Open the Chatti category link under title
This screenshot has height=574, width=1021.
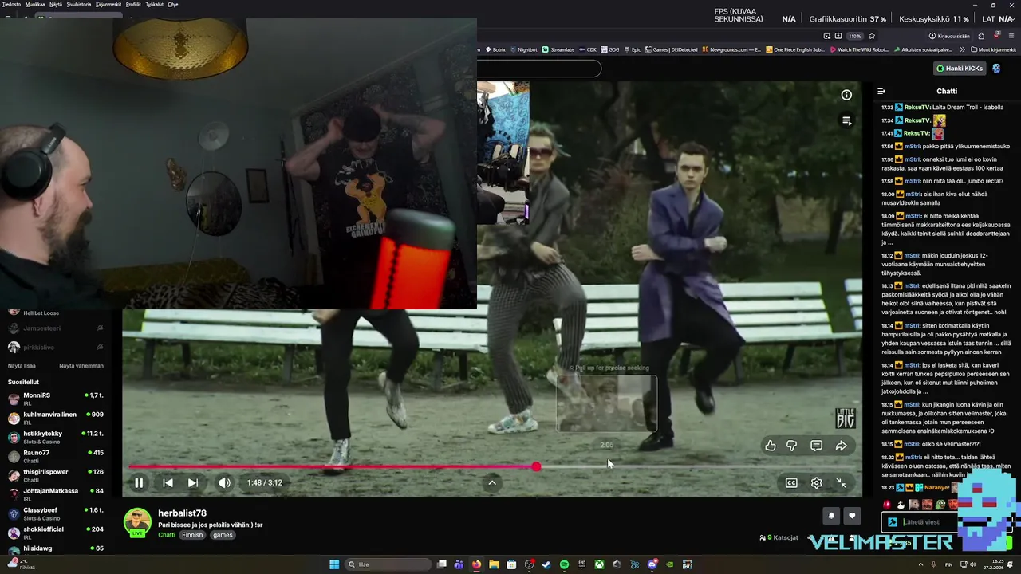[x=167, y=535]
